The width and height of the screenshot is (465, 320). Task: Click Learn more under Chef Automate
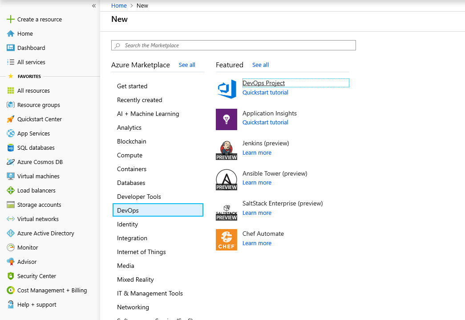[257, 243]
